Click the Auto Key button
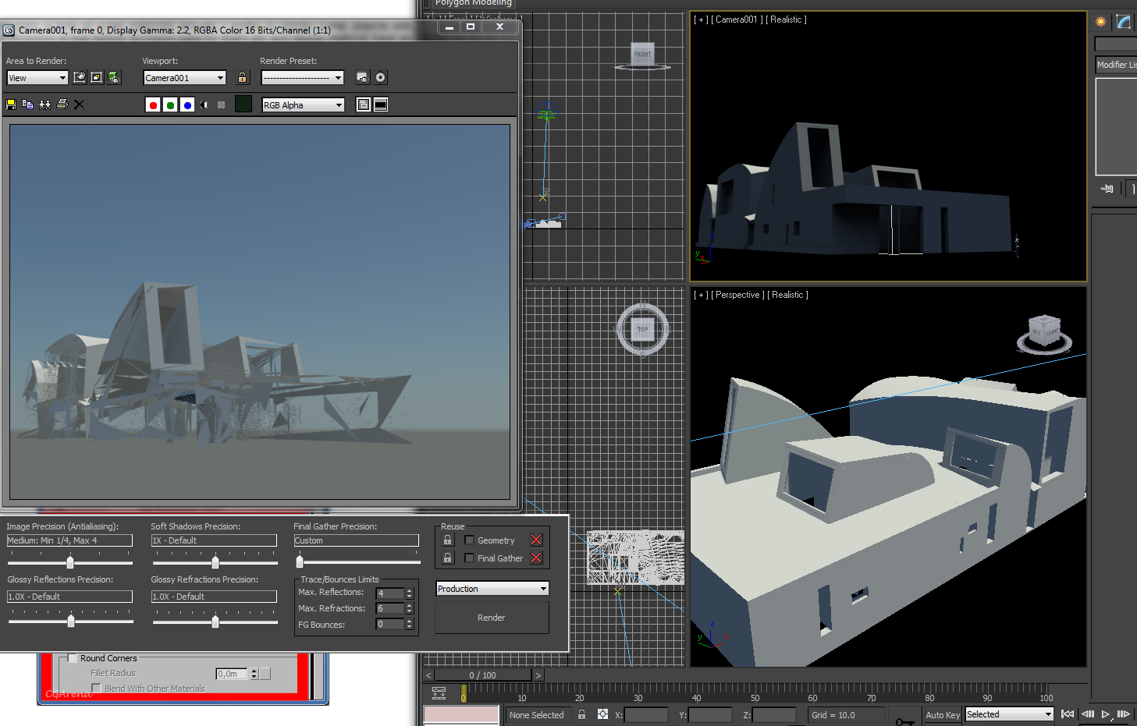The height and width of the screenshot is (726, 1137). point(943,714)
